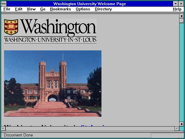Viewport: 185px width, 139px height.
Task: Open the Help menu
Action: tap(177, 9)
